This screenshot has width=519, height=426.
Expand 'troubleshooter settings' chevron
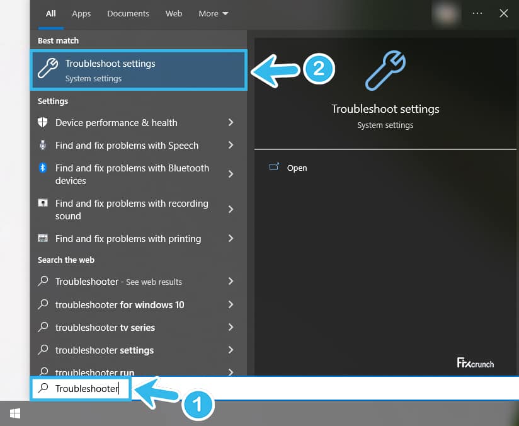tap(231, 350)
